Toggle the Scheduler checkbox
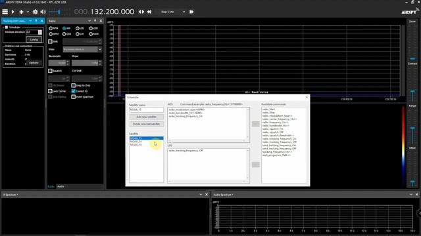The image size is (421, 236). coord(7,28)
